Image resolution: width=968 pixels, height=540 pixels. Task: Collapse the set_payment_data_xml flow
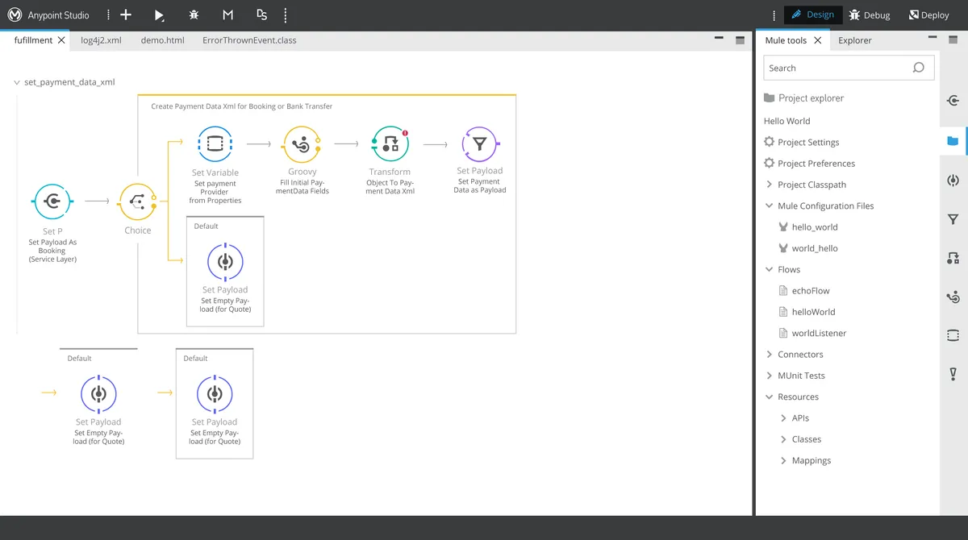(x=17, y=82)
